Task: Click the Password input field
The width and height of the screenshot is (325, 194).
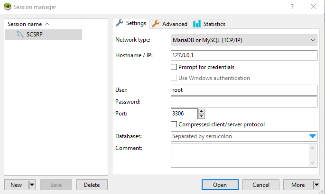Action: (x=244, y=102)
